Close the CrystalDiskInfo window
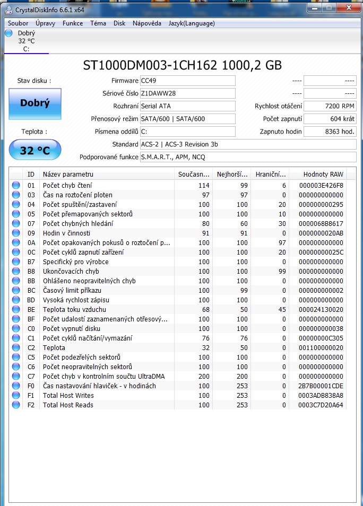 [349, 8]
